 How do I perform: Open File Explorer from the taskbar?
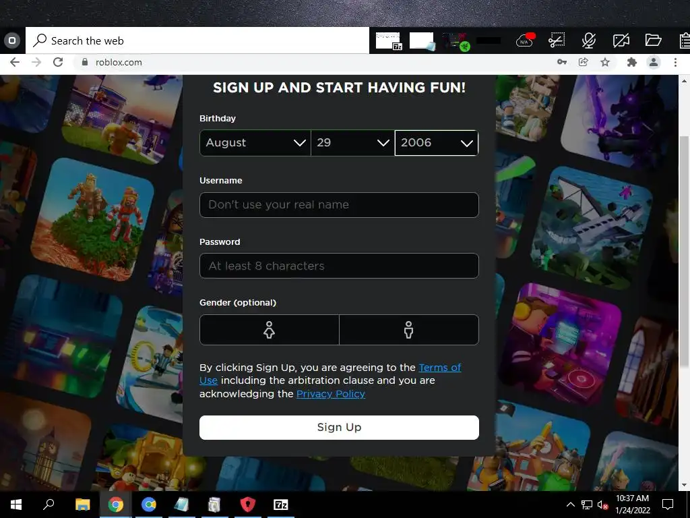point(82,505)
